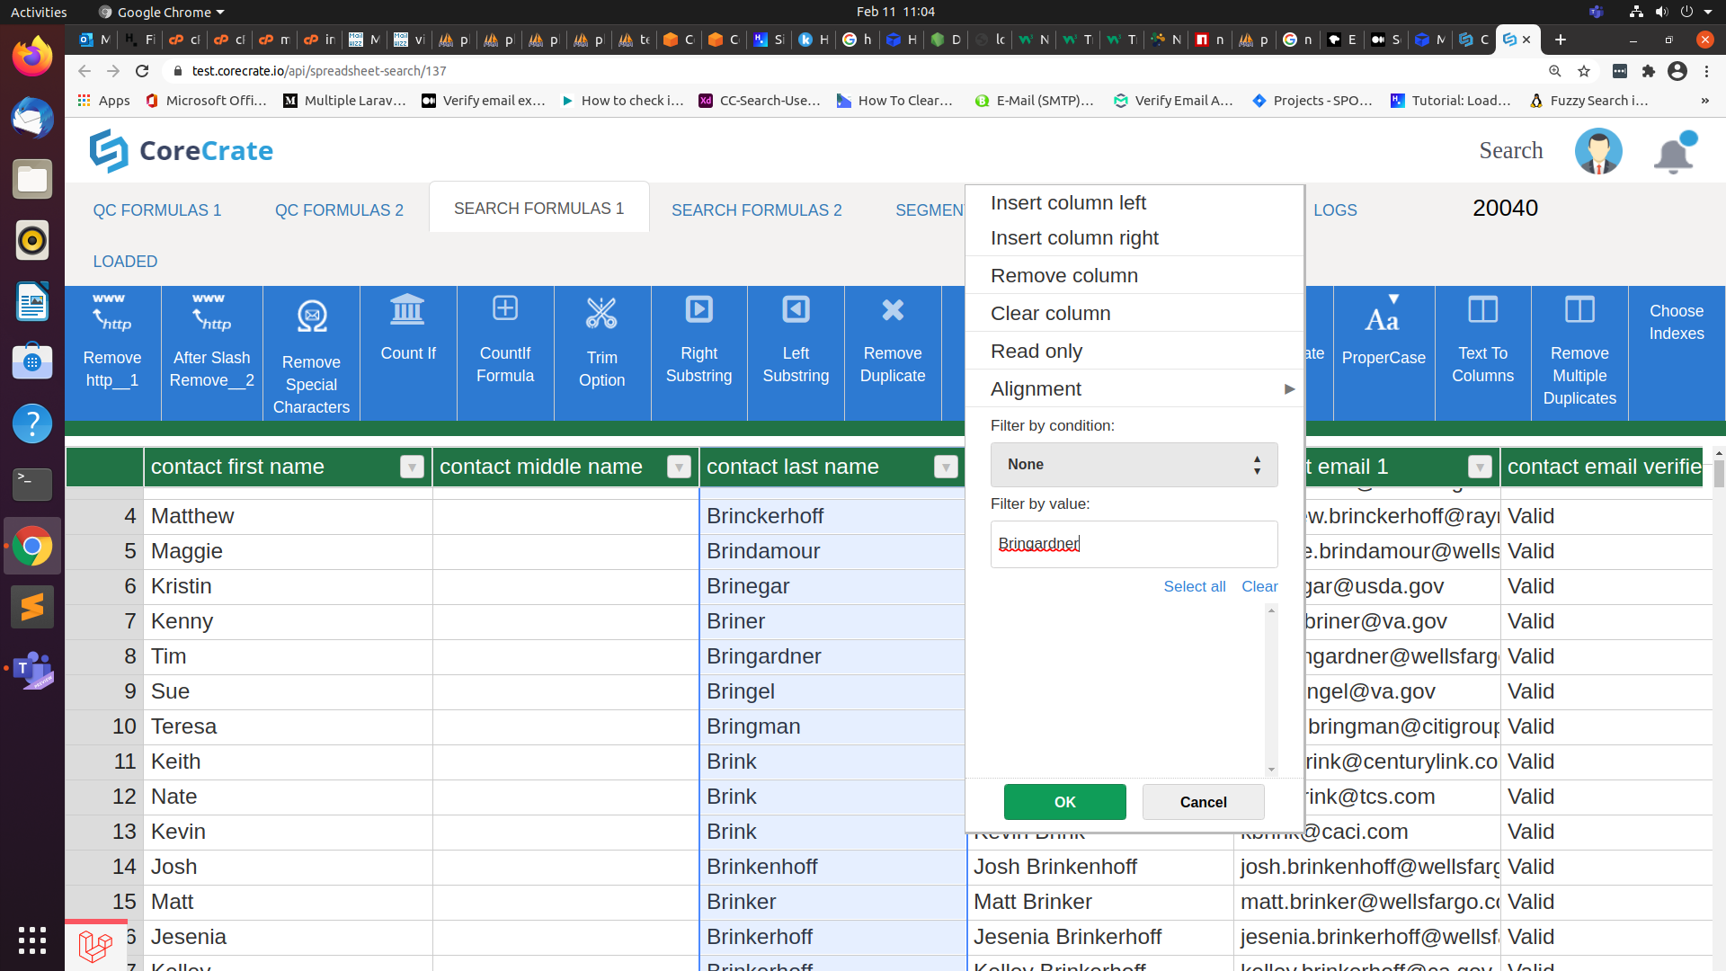Select Remove column from the menu

[1134, 275]
